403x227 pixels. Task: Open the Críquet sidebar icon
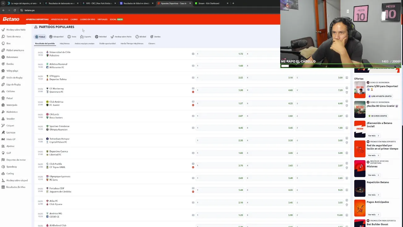tap(3, 125)
